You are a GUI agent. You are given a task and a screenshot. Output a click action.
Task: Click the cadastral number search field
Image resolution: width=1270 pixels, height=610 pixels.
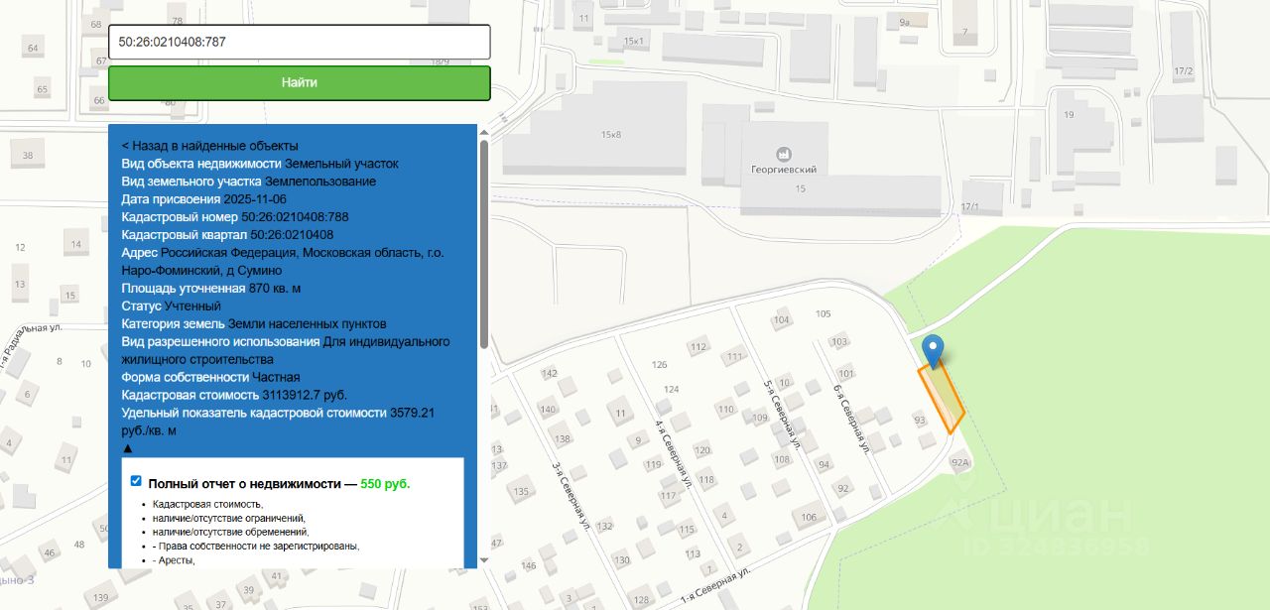point(299,42)
